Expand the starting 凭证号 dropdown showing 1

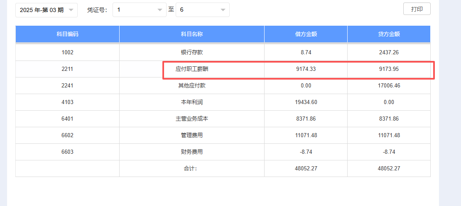pyautogui.click(x=140, y=10)
